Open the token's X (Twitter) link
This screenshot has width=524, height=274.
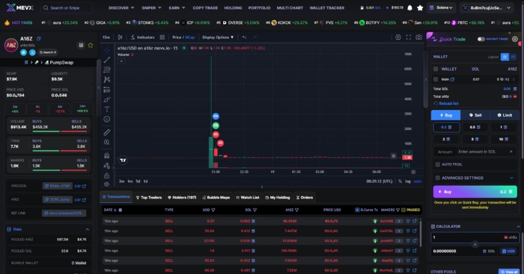click(x=32, y=52)
